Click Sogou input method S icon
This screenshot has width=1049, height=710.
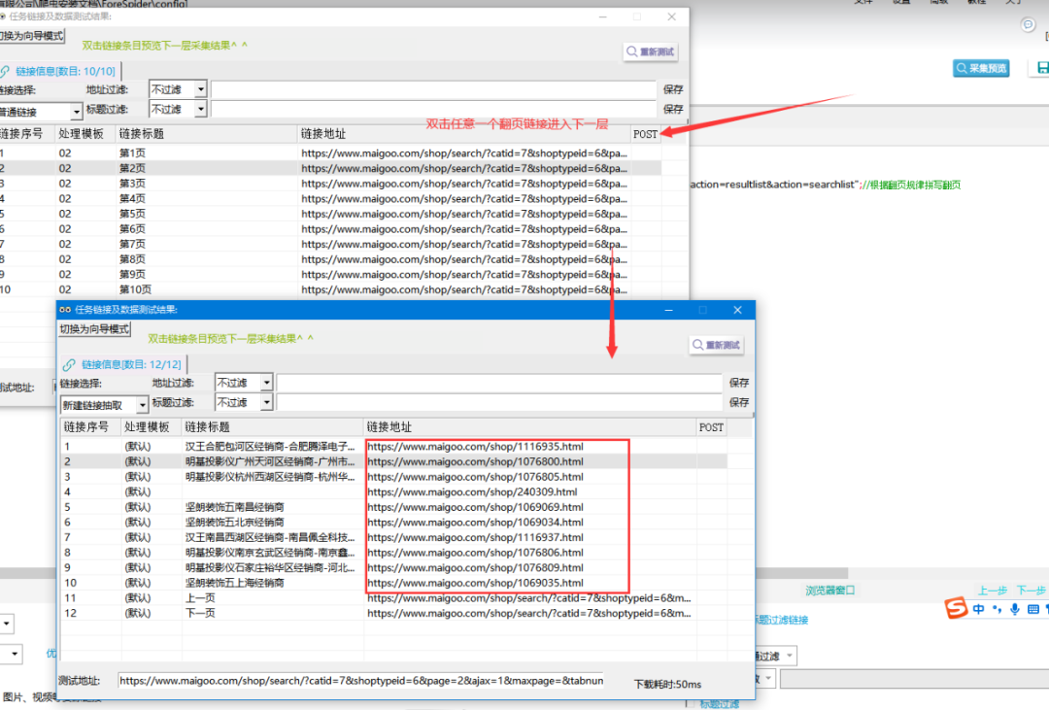coord(956,608)
